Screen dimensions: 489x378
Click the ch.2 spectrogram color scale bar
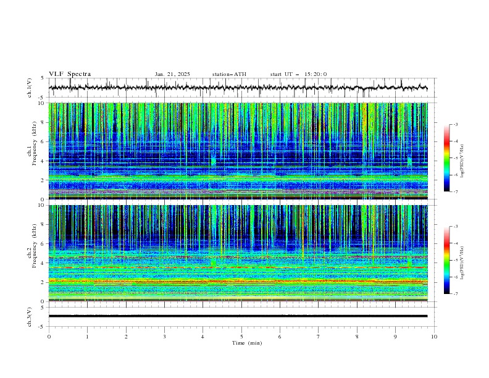coord(446,260)
